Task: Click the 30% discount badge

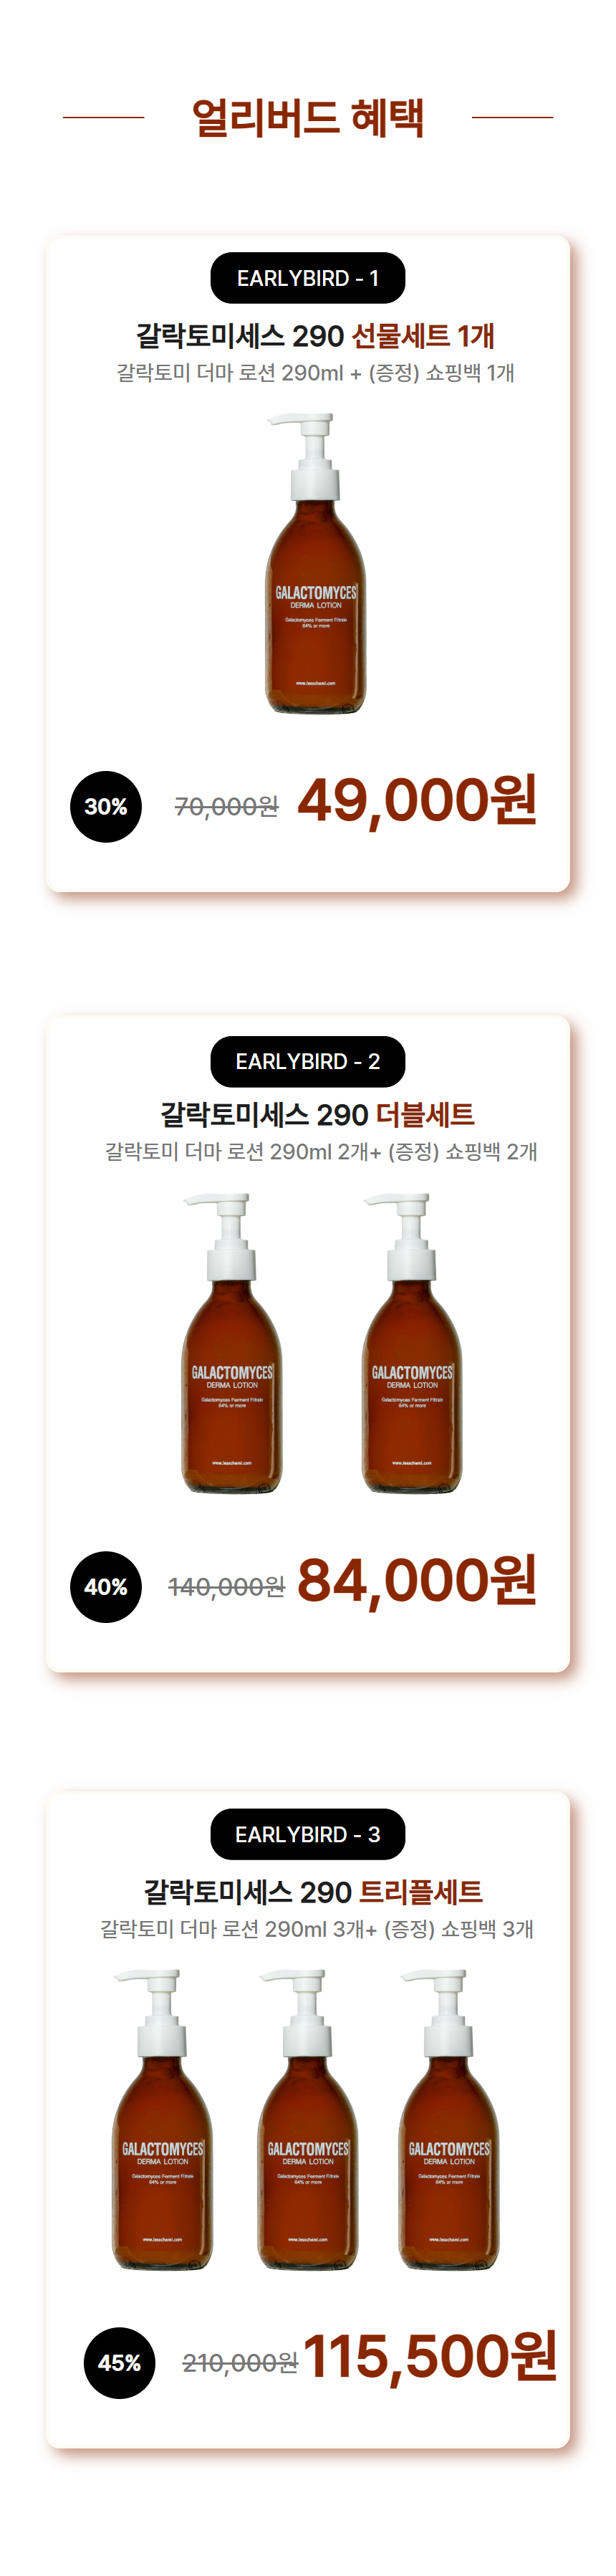Action: [106, 806]
